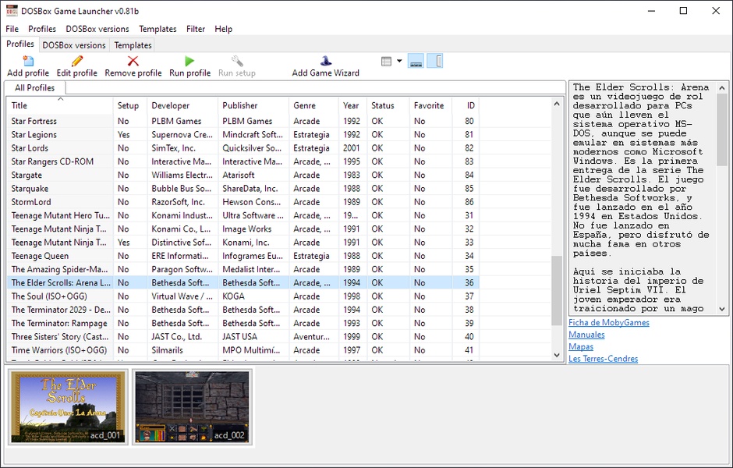Toggle the screenshots panel display button

pyautogui.click(x=416, y=61)
